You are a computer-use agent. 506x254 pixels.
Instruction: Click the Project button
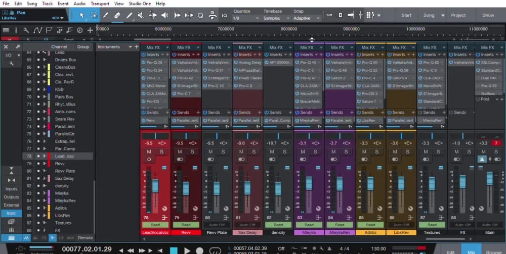click(x=458, y=15)
